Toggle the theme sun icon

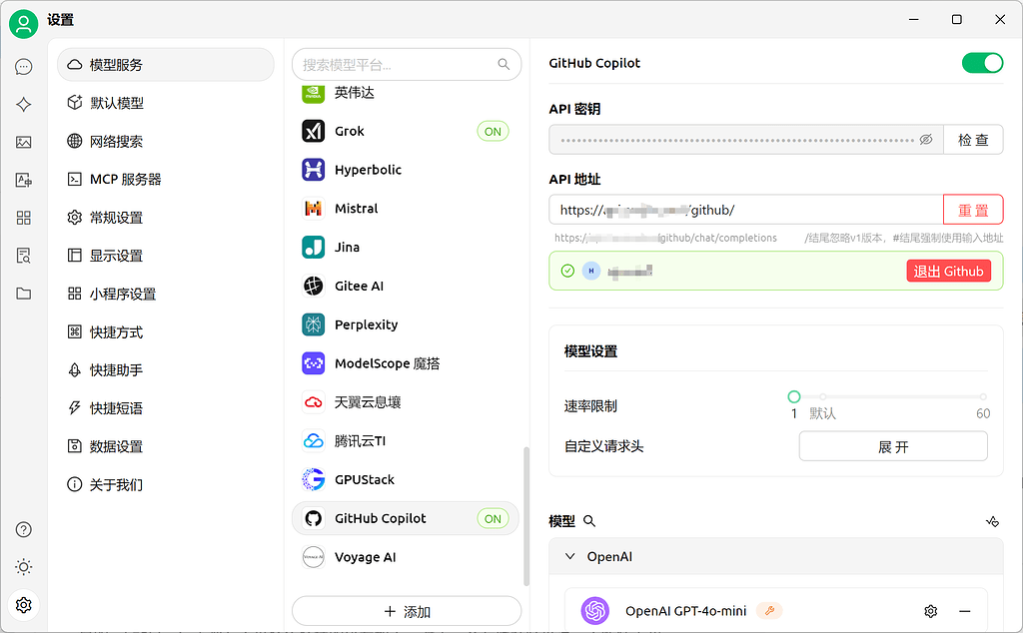(x=24, y=567)
